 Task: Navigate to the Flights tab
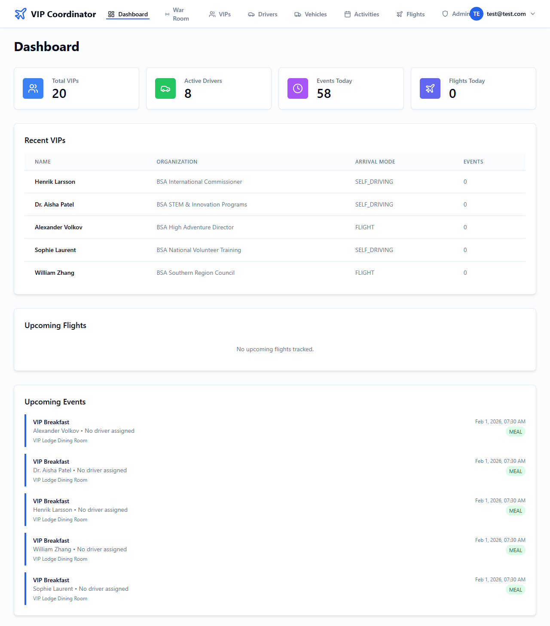(410, 14)
